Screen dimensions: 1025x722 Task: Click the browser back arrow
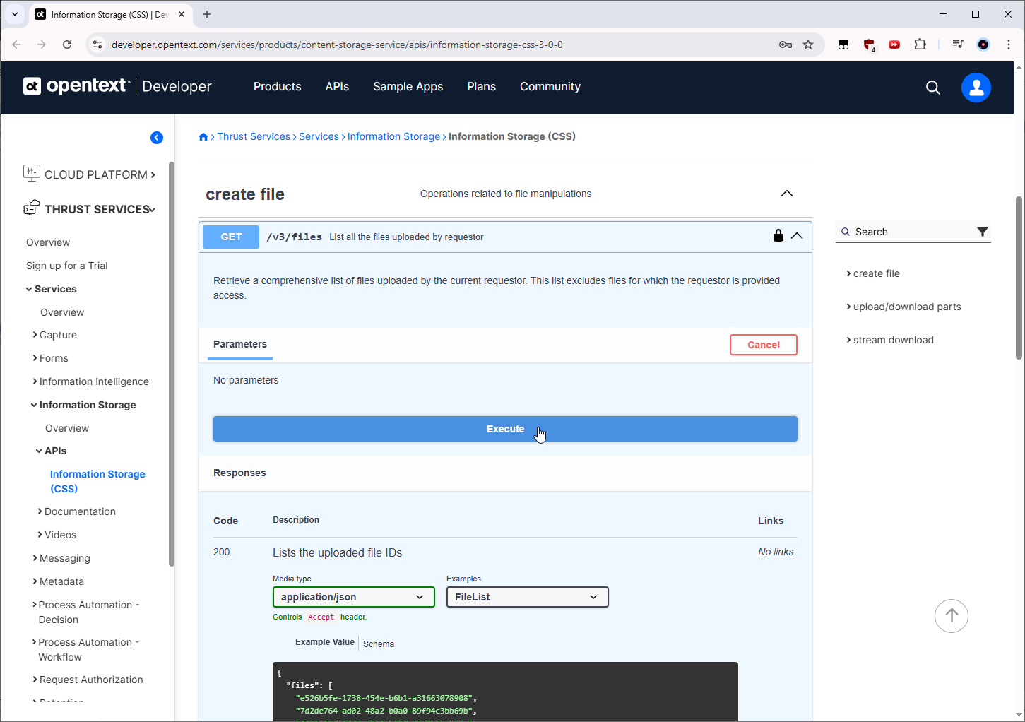pyautogui.click(x=16, y=45)
